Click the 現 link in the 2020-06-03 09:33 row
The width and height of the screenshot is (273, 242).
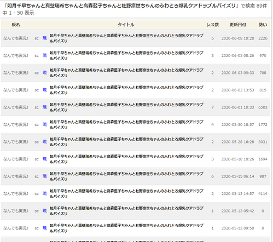coord(45,73)
